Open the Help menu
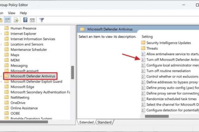Screen dimensions: 199x132 [x=23, y=13]
